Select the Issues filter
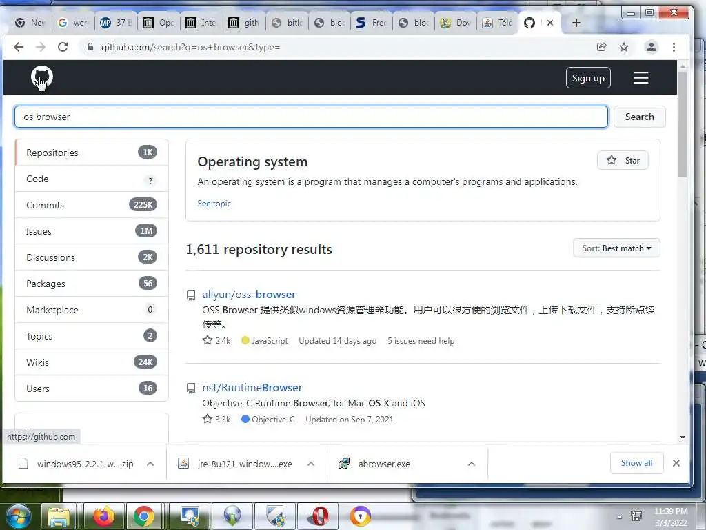Image resolution: width=706 pixels, height=530 pixels. pyautogui.click(x=92, y=231)
